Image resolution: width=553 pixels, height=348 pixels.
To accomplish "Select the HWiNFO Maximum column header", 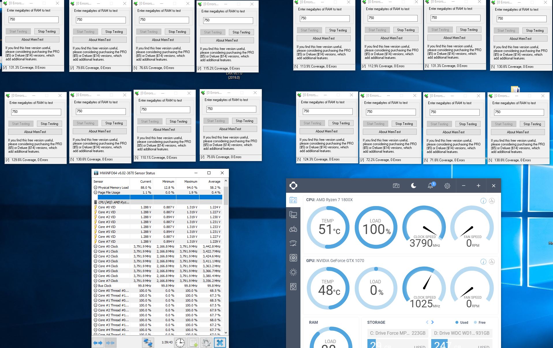I will [x=188, y=182].
